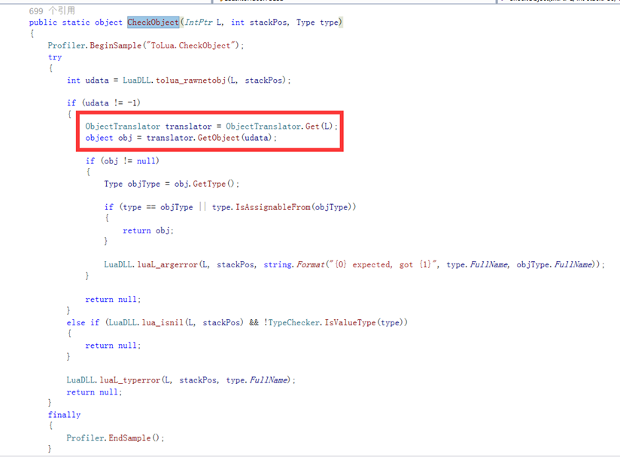Click the finally keyword
This screenshot has height=457, width=620.
coord(64,415)
